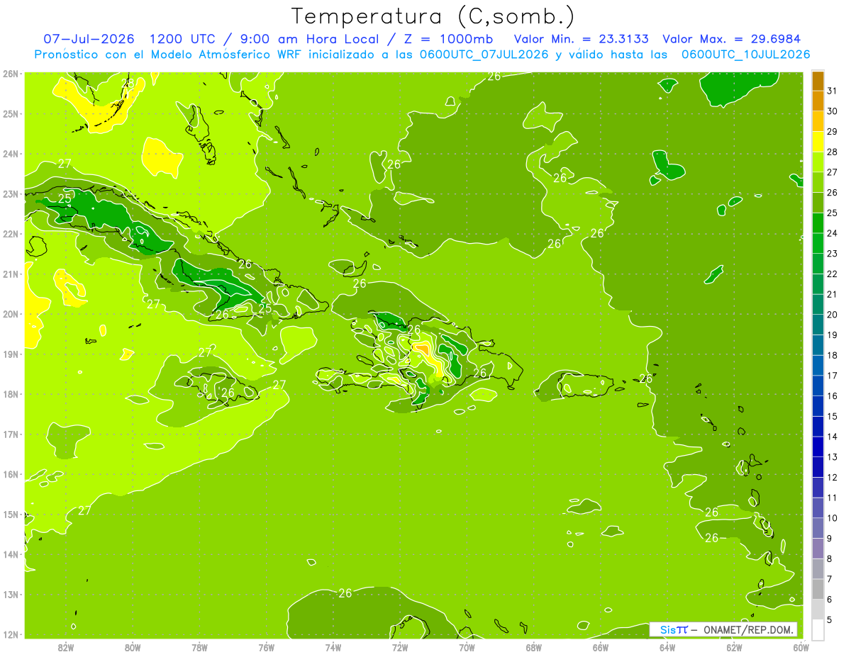Pick the brown legend swatch above 31
Image resolution: width=851 pixels, height=657 pixels.
tap(818, 81)
